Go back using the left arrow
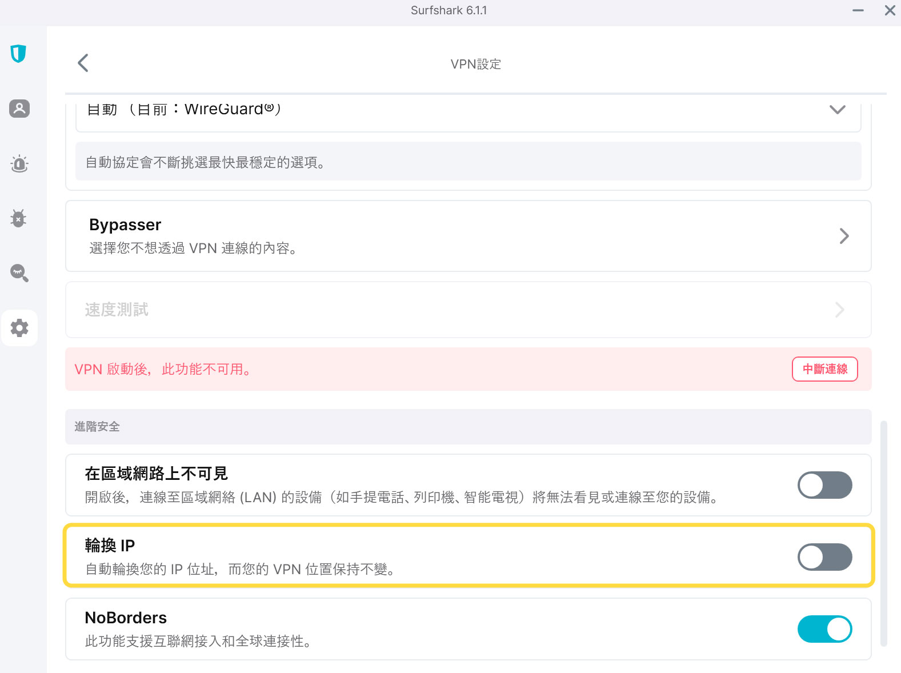Image resolution: width=901 pixels, height=673 pixels. coord(83,63)
